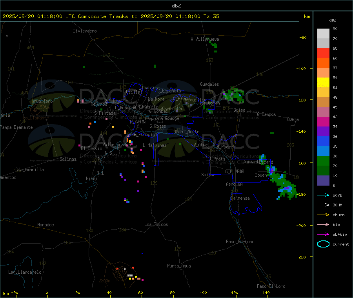Click the eburn yellow arrow legend icon

pyautogui.click(x=323, y=215)
